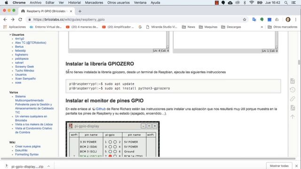
Task: Open macOS Notification Center
Action: [x=293, y=3]
